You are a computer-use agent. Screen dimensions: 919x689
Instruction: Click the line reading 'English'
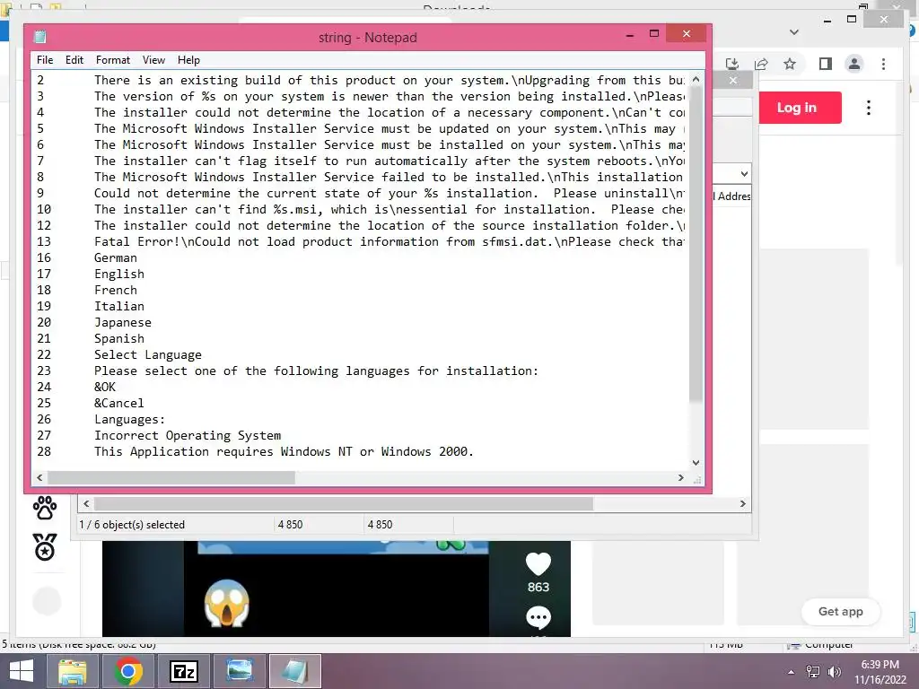tap(119, 274)
